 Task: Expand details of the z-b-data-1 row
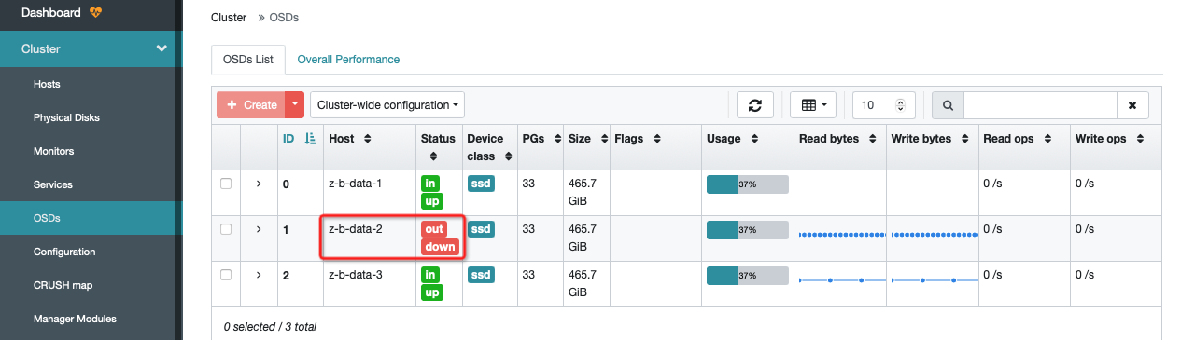pyautogui.click(x=259, y=184)
